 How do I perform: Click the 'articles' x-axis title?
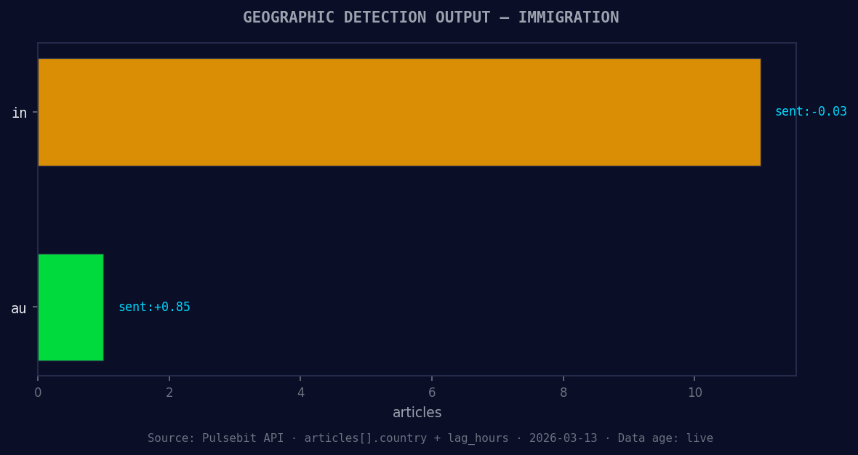point(417,412)
